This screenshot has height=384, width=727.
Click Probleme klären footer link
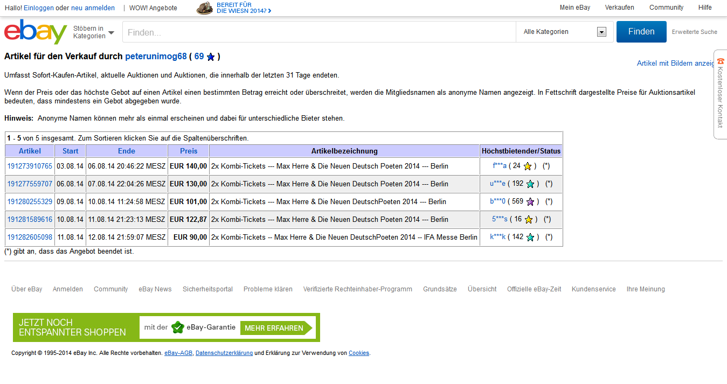tap(268, 289)
